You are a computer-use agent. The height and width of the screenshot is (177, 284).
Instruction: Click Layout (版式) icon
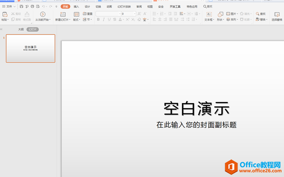point(77,14)
